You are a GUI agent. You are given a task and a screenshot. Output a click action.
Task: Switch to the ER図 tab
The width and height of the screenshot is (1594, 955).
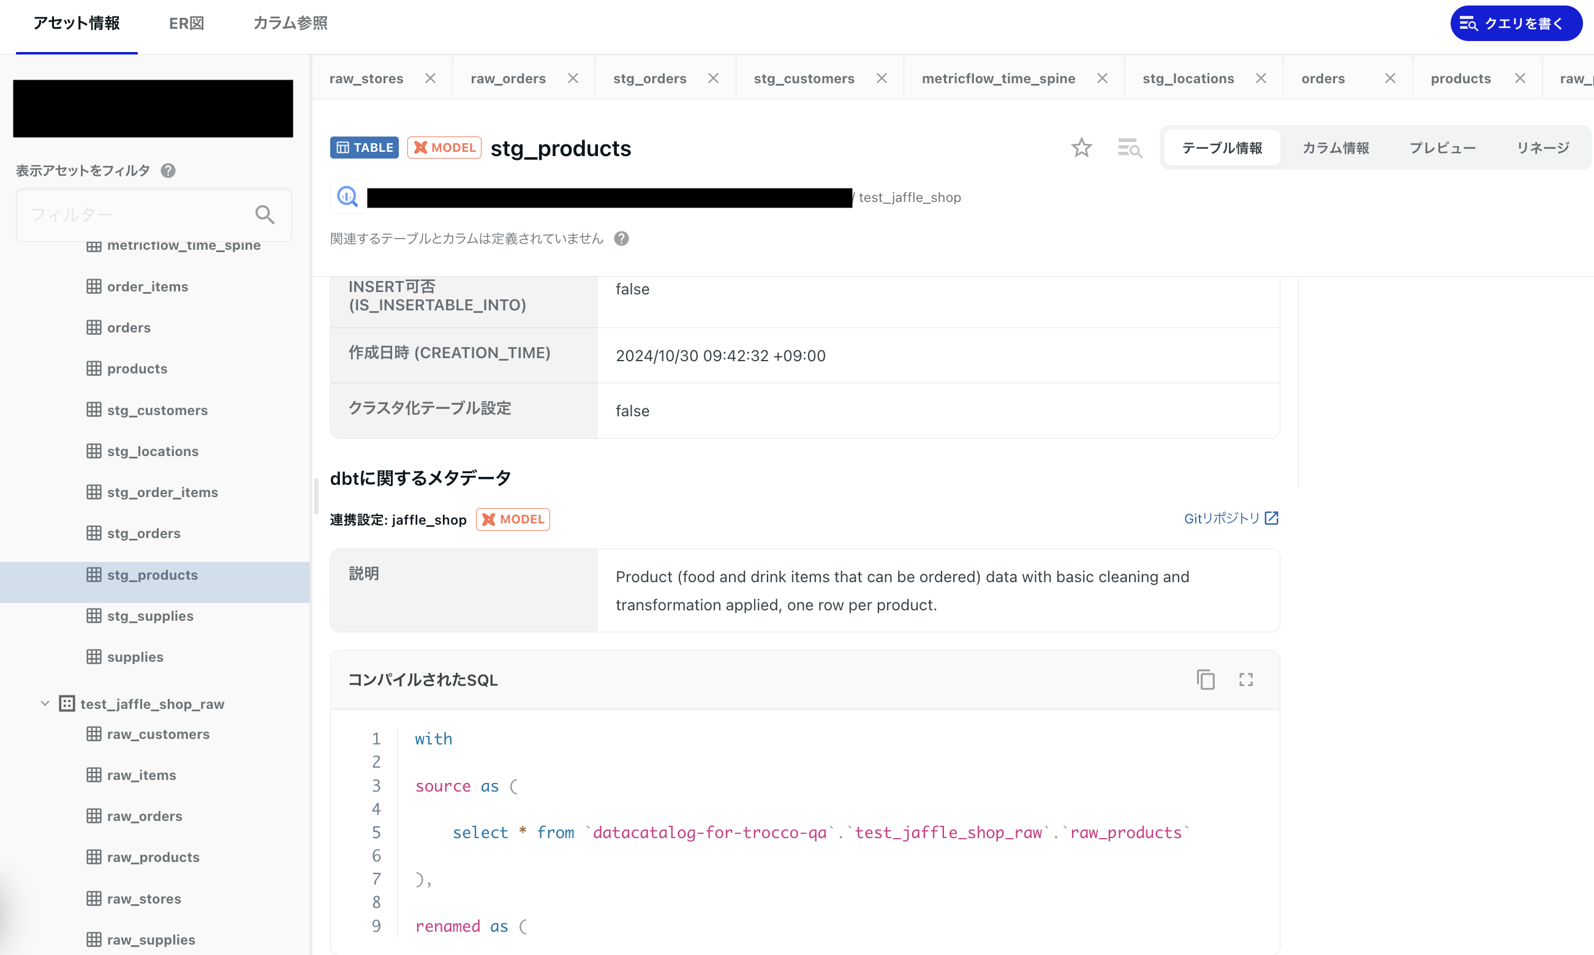pos(186,24)
